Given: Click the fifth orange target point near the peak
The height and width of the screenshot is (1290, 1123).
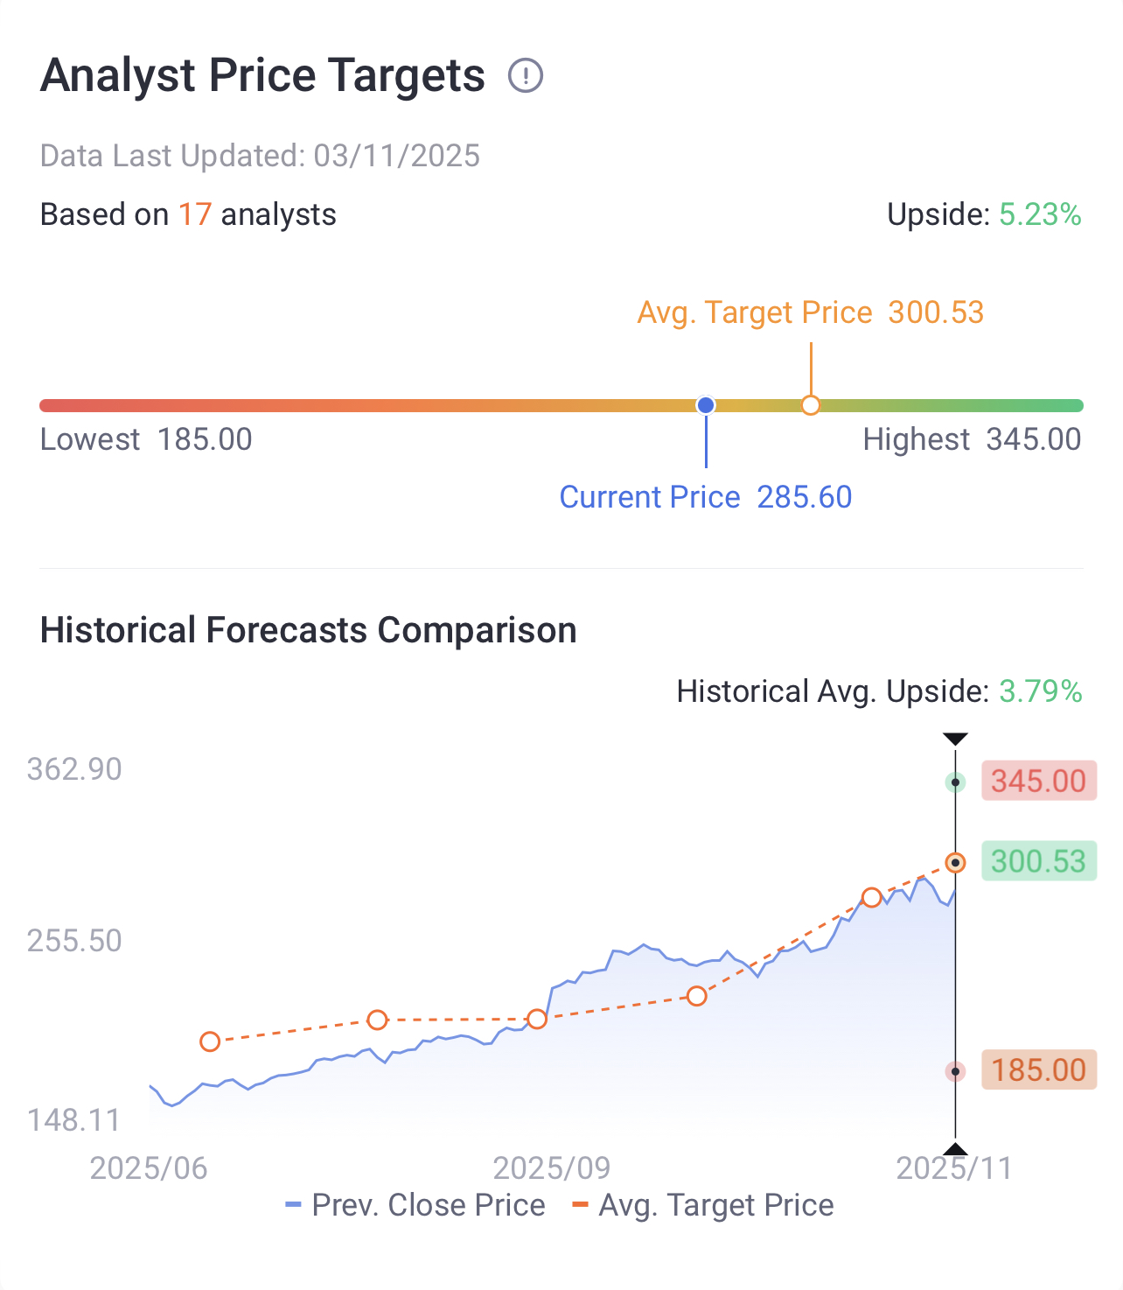Looking at the screenshot, I should [x=871, y=897].
